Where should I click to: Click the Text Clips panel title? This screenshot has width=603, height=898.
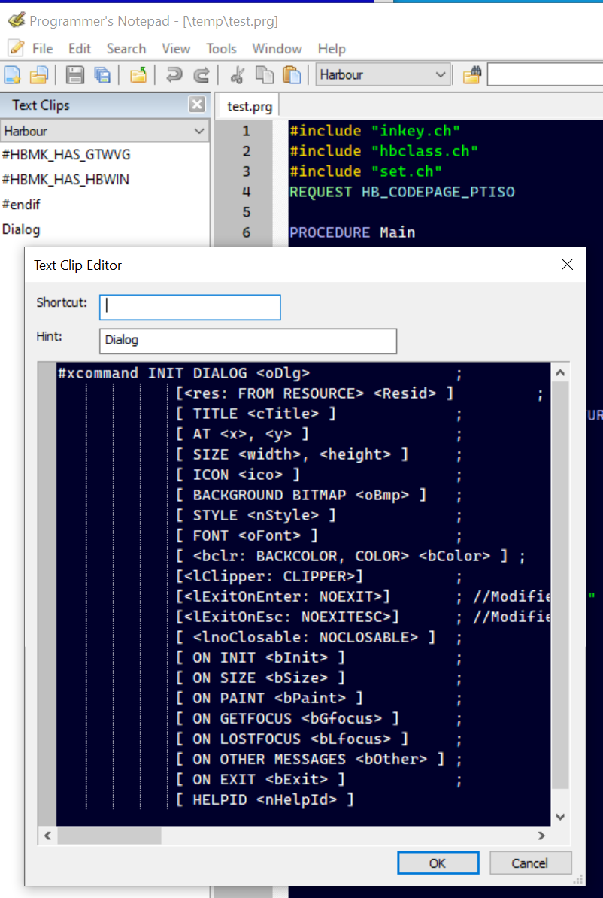coord(41,105)
